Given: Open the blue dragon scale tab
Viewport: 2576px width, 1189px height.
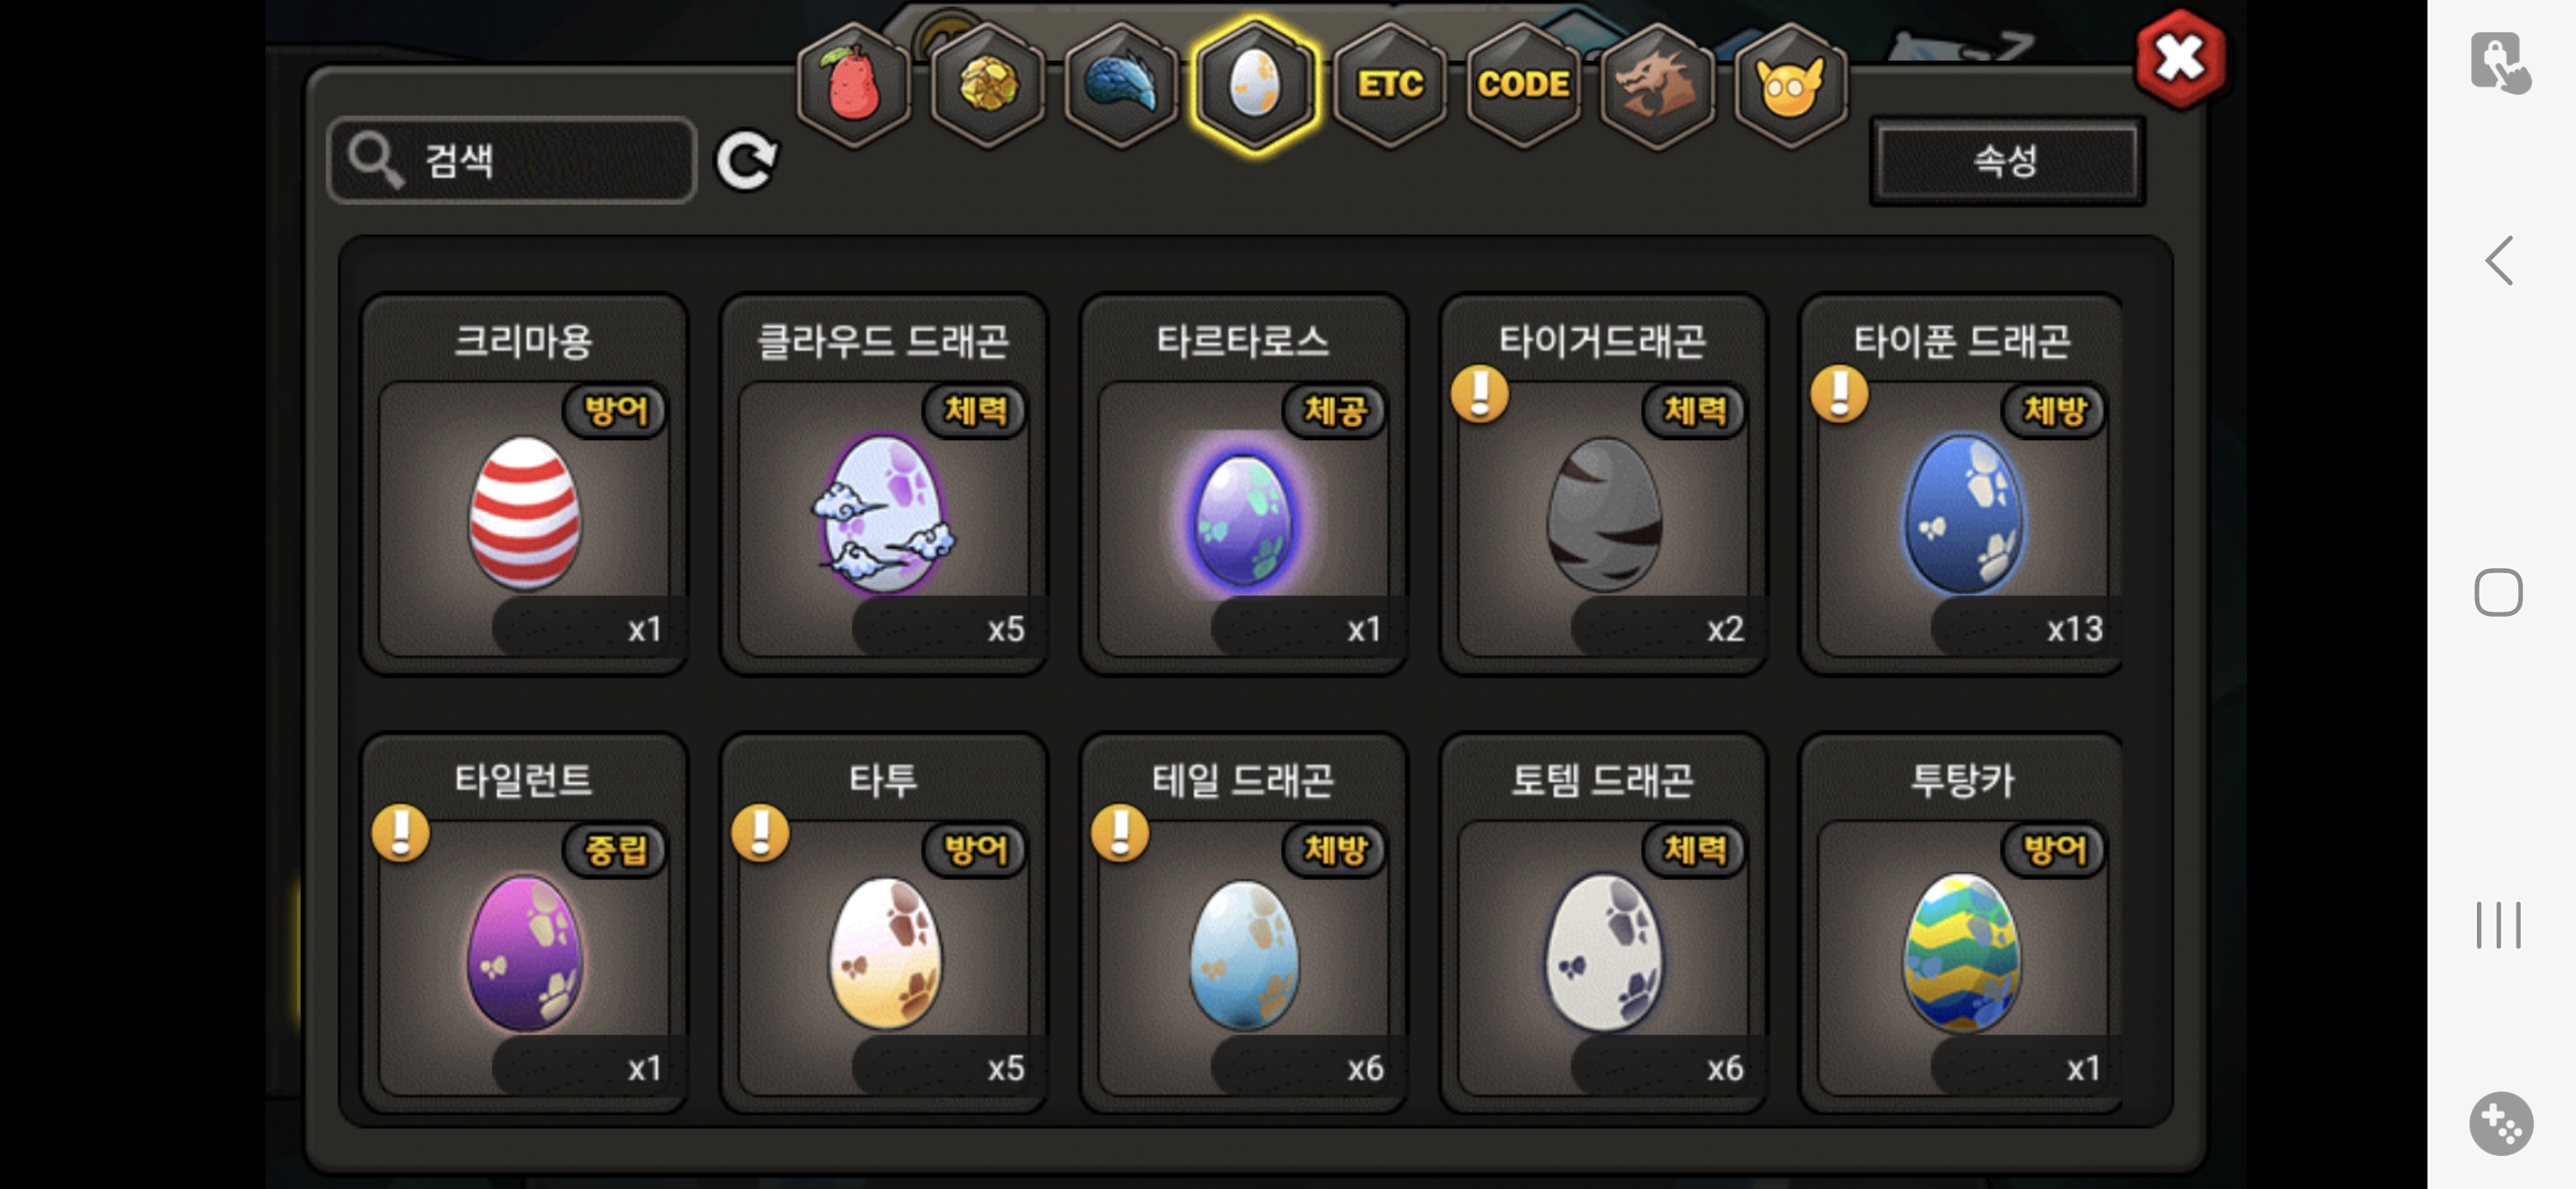Looking at the screenshot, I should click(1121, 85).
